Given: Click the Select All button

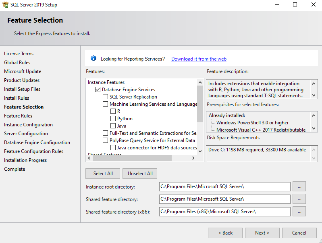Looking at the screenshot, I should (x=103, y=174).
